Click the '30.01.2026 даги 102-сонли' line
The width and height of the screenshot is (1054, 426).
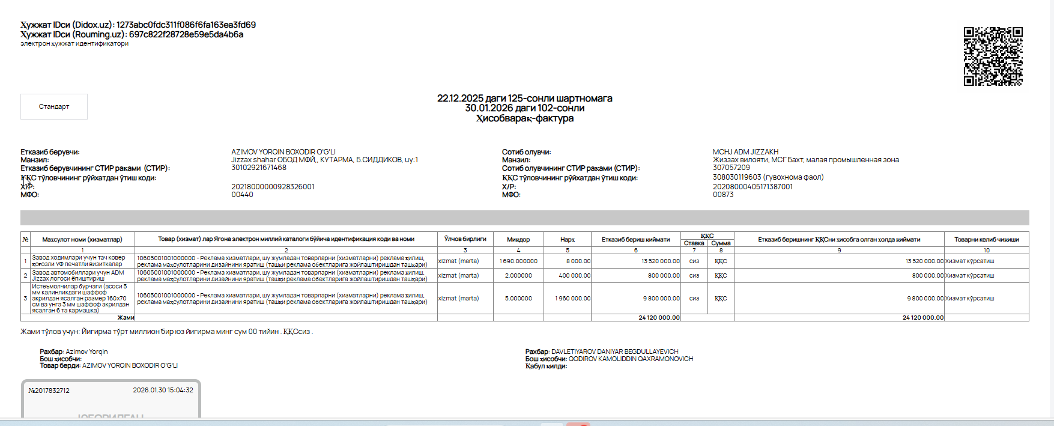(525, 108)
